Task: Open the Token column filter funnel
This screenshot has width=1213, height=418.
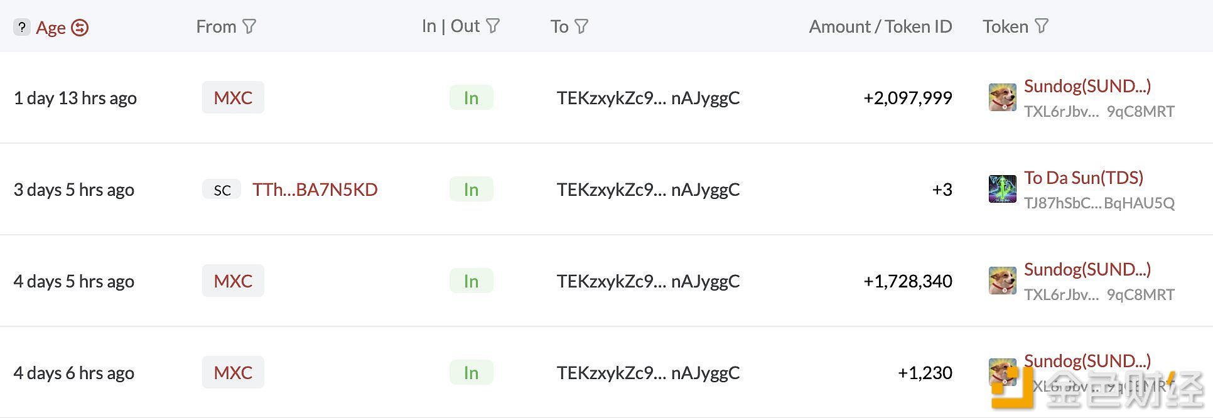Action: 1042,26
